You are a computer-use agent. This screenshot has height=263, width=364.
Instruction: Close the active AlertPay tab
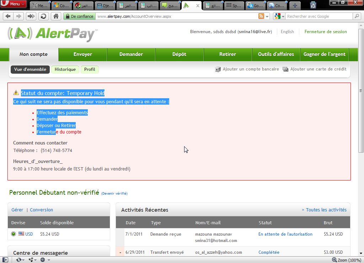(198, 6)
